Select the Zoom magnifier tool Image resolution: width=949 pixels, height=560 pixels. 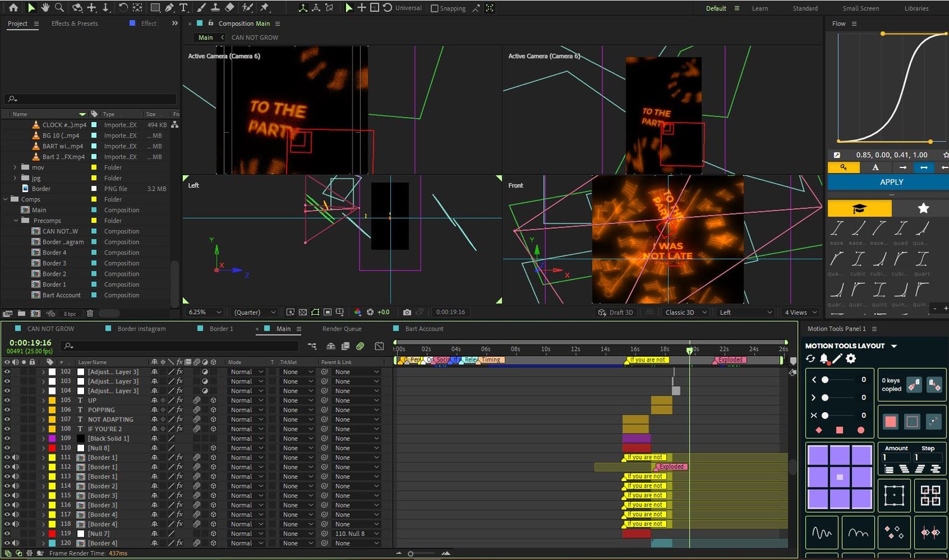59,8
